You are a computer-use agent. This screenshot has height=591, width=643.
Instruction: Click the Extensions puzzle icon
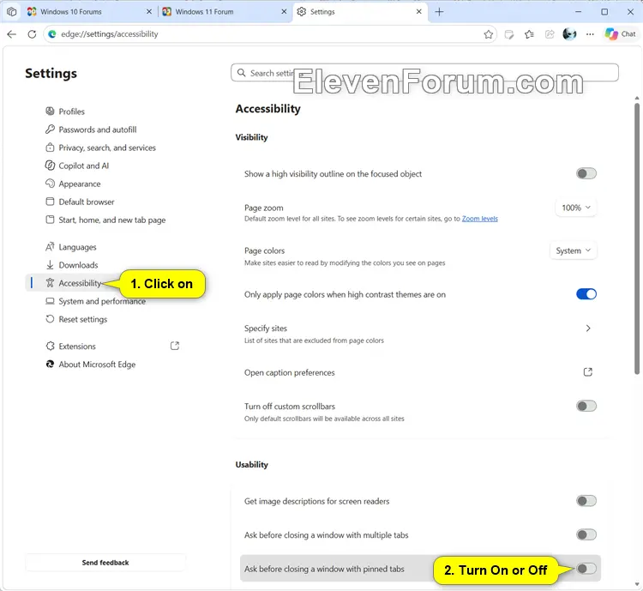50,346
